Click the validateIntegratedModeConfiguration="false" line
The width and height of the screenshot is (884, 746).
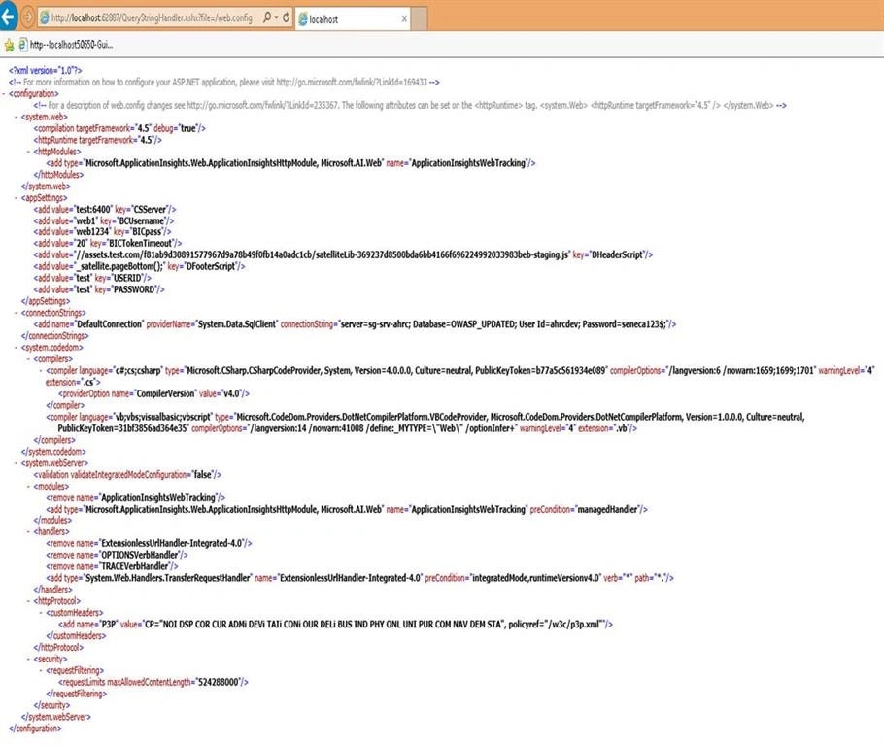[127, 475]
